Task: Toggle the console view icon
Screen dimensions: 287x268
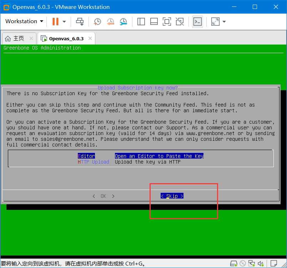Action: pos(197,21)
